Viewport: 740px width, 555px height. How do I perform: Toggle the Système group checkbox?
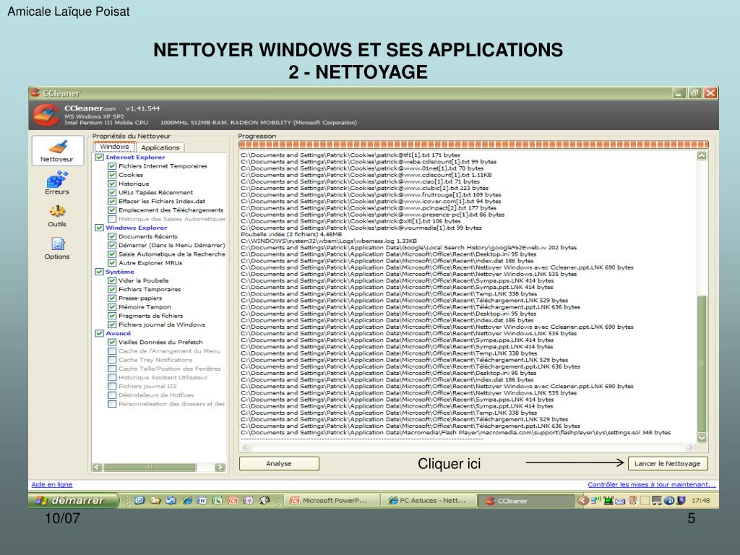click(99, 272)
